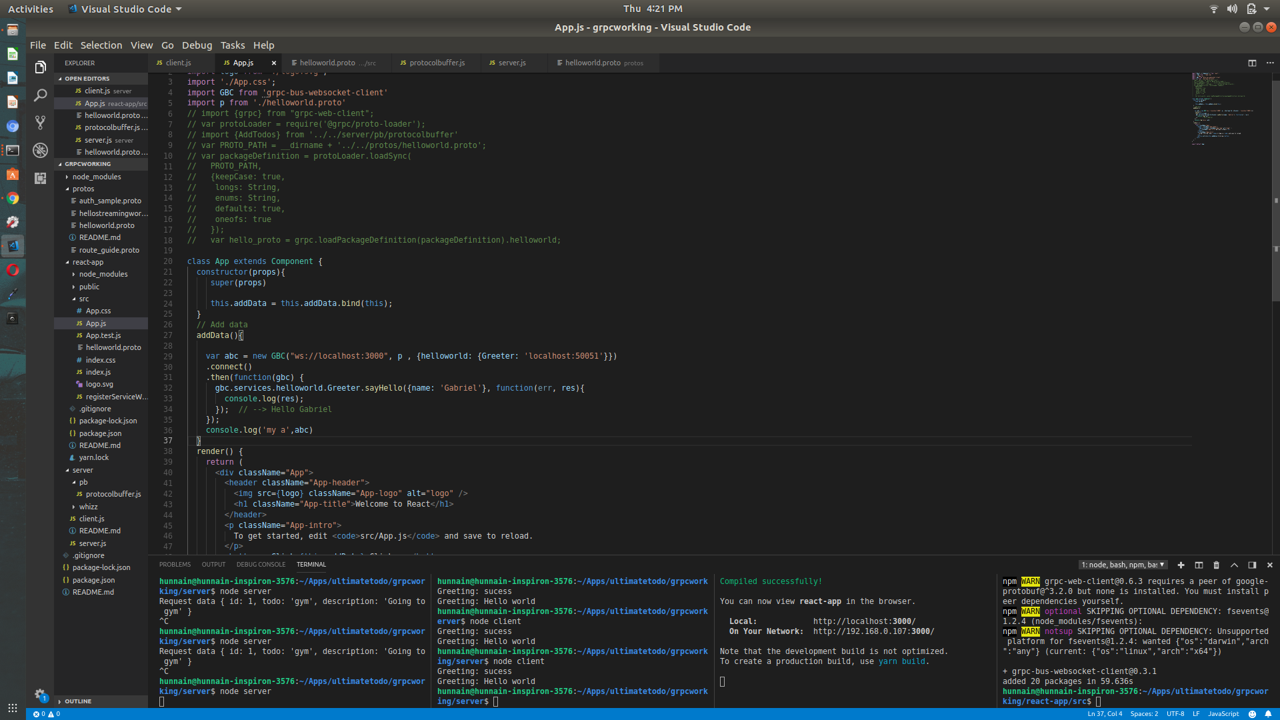Image resolution: width=1280 pixels, height=720 pixels.
Task: Open the Source Control view
Action: coord(40,123)
